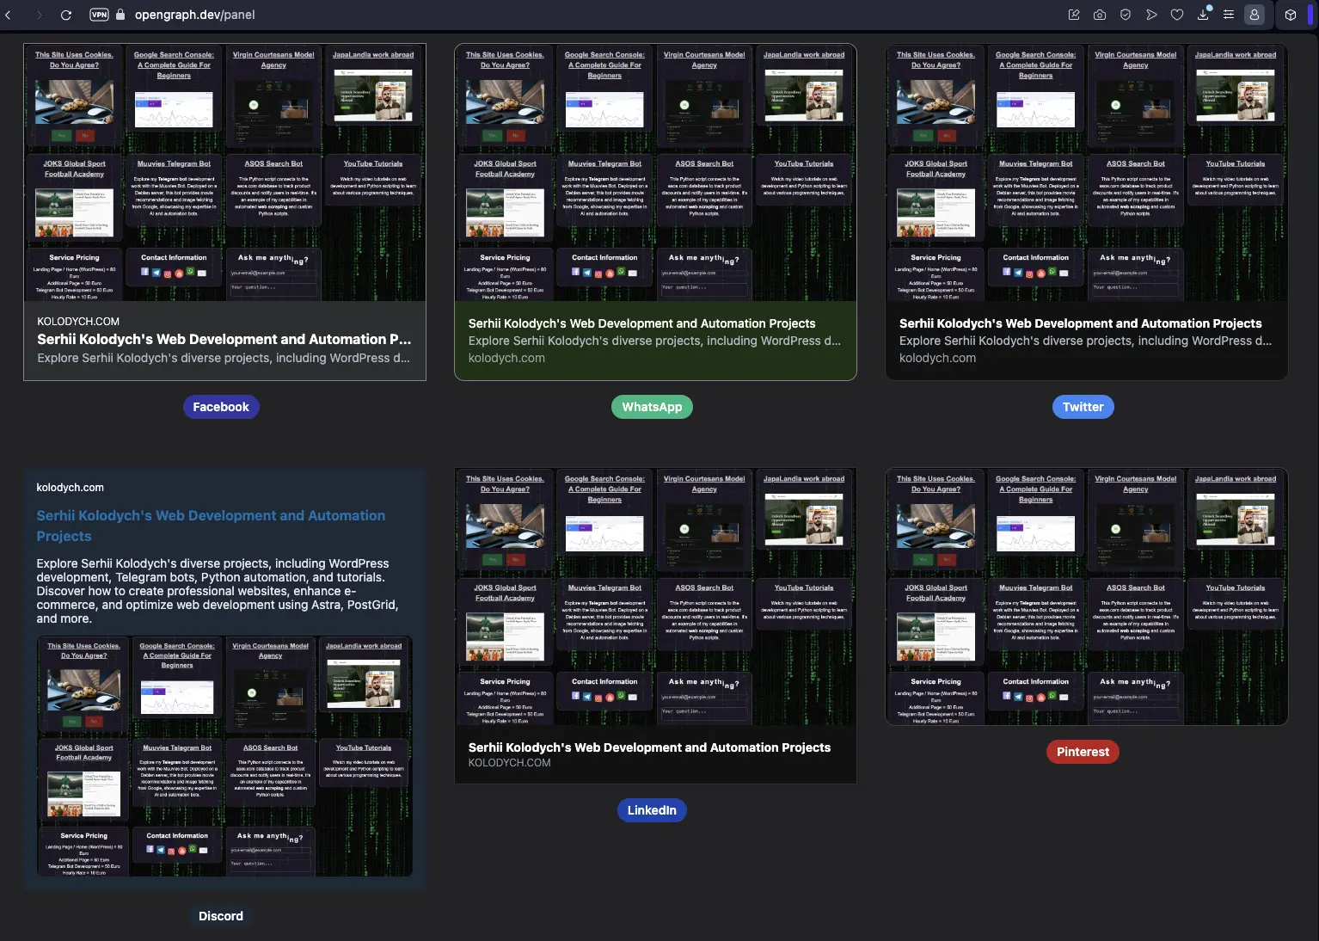The width and height of the screenshot is (1319, 941).
Task: Open the settings sliders icon
Action: (x=1229, y=15)
